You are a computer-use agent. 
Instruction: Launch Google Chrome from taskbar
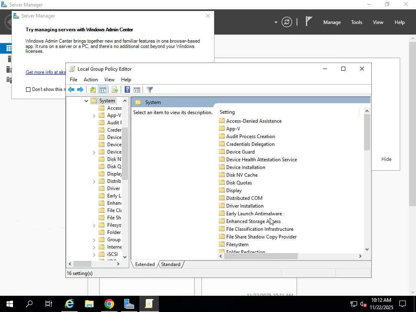coord(109,304)
